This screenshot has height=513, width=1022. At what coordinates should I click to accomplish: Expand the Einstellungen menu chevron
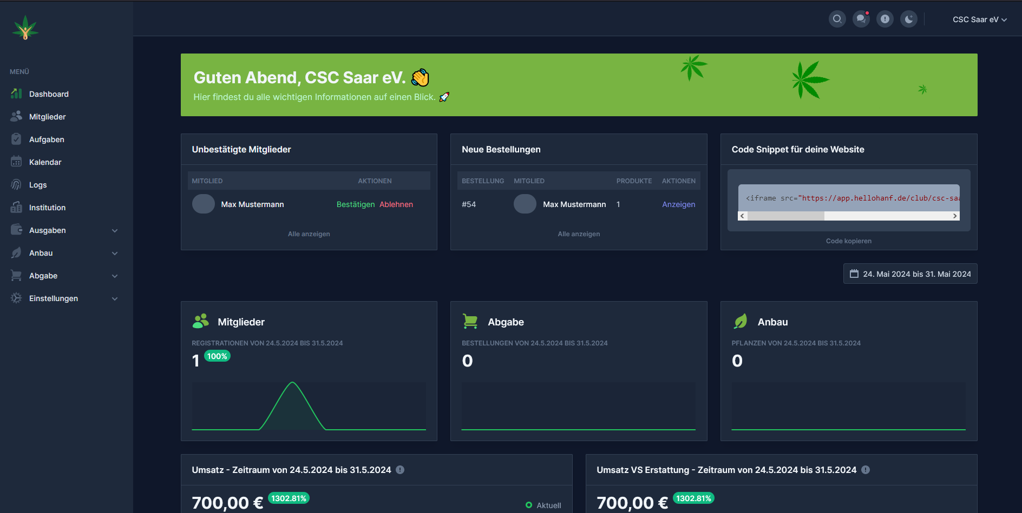point(114,298)
